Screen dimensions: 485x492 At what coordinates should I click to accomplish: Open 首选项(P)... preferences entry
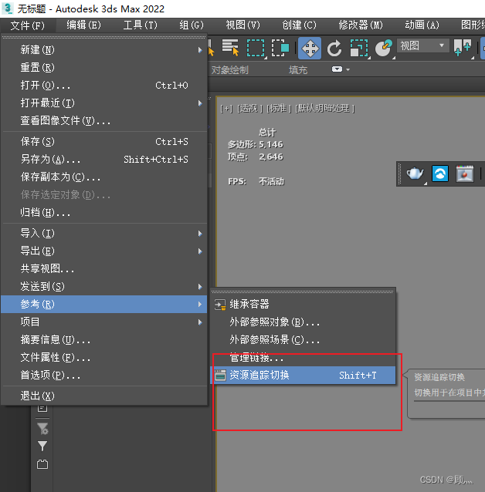pos(104,376)
